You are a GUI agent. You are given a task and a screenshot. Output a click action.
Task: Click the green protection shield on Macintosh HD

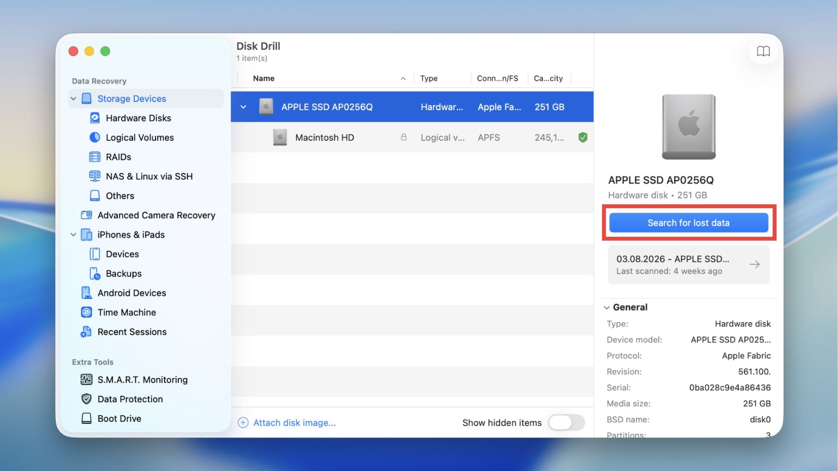pos(583,137)
